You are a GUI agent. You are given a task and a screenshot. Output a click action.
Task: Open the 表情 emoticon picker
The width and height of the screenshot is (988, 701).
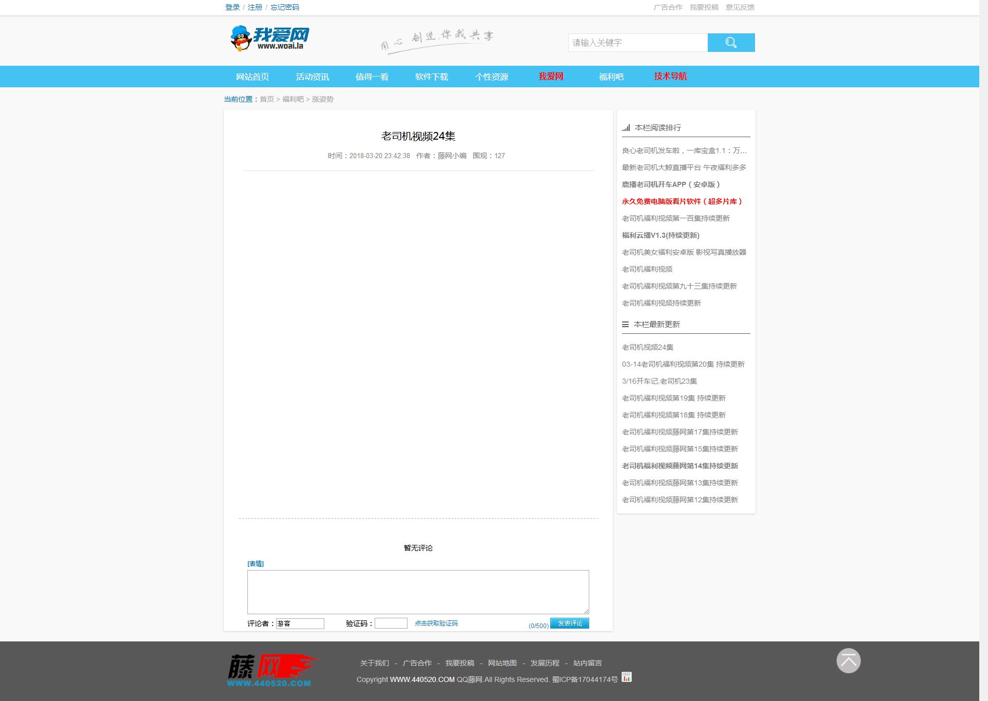[x=255, y=563]
